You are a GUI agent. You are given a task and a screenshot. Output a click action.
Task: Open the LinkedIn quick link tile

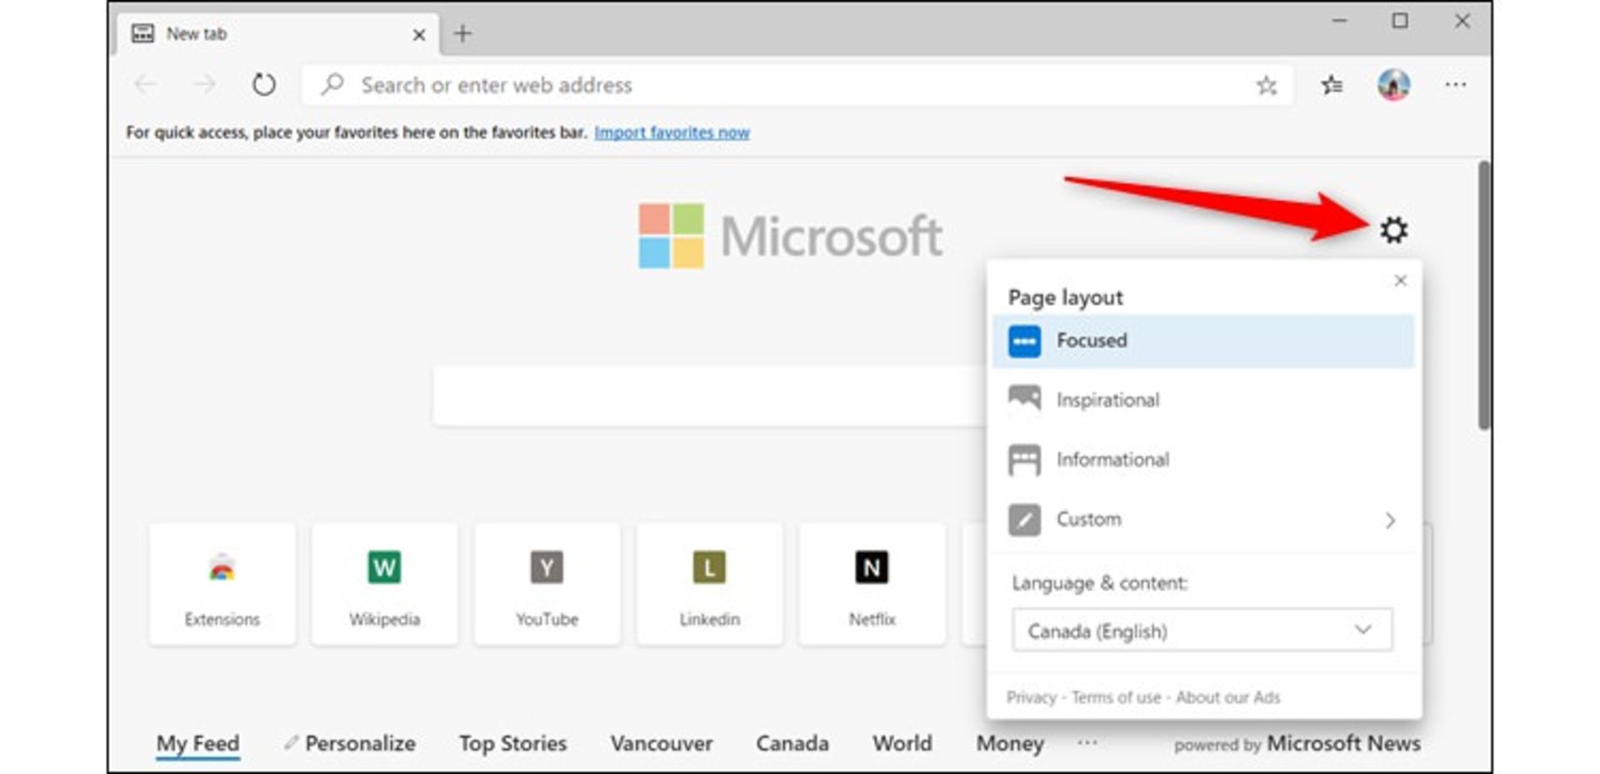709,584
